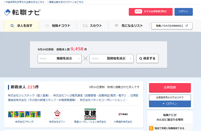Expand Step2 勤務地を選ぶ selector
This screenshot has height=131, width=201.
click(x=111, y=58)
